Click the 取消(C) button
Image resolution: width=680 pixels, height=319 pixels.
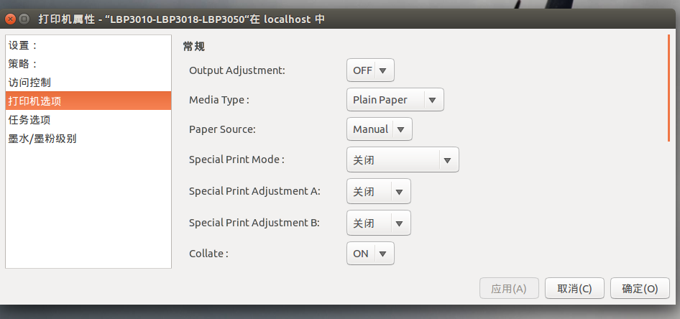pyautogui.click(x=574, y=289)
